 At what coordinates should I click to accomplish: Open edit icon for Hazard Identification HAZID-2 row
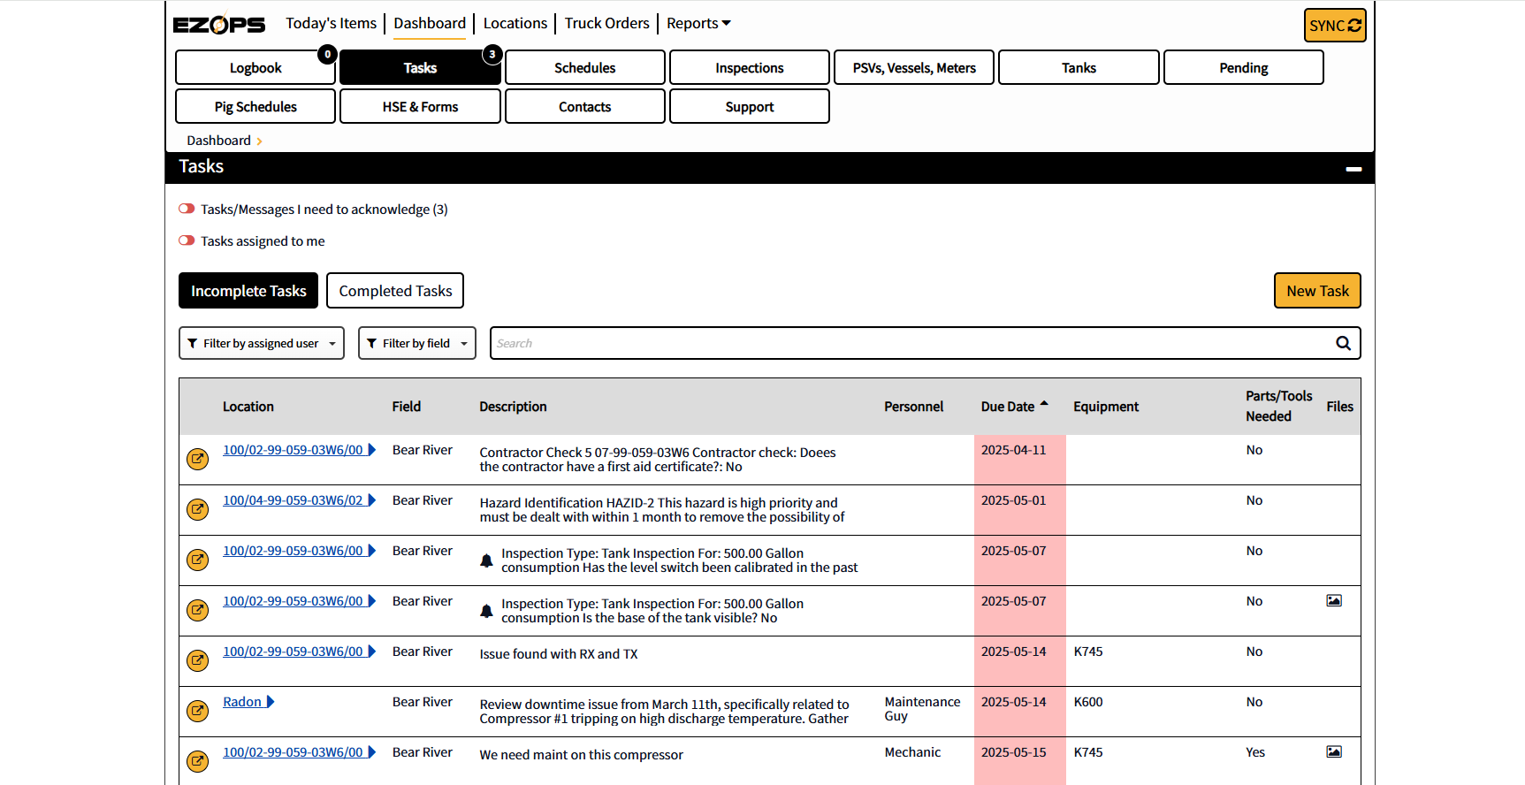pos(198,509)
